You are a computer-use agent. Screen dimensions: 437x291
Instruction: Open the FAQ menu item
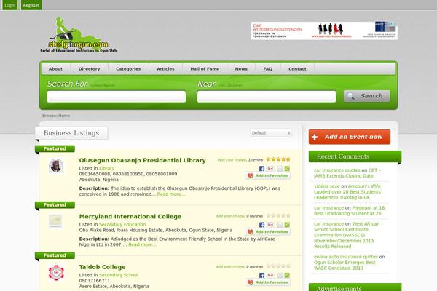point(268,69)
